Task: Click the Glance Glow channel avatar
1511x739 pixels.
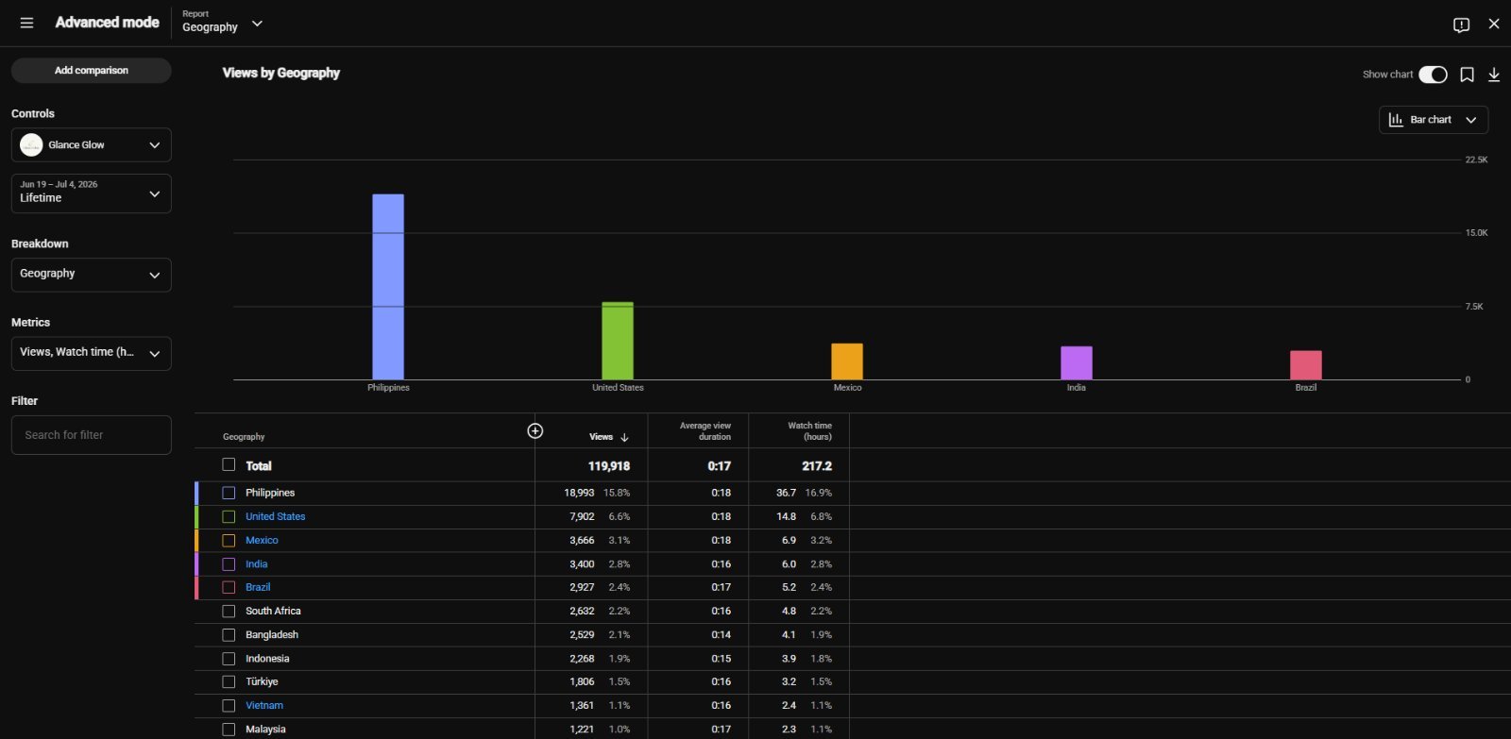Action: [31, 144]
